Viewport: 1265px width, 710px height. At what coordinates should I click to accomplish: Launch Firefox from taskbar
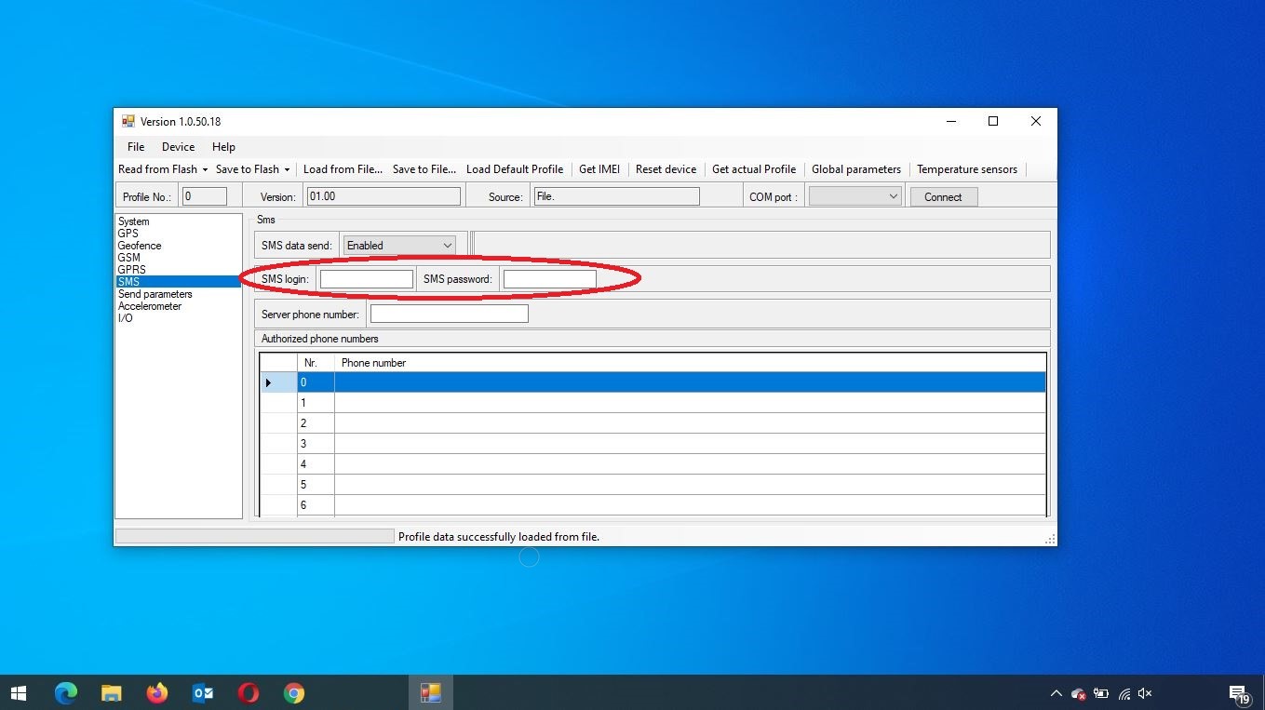tap(156, 693)
